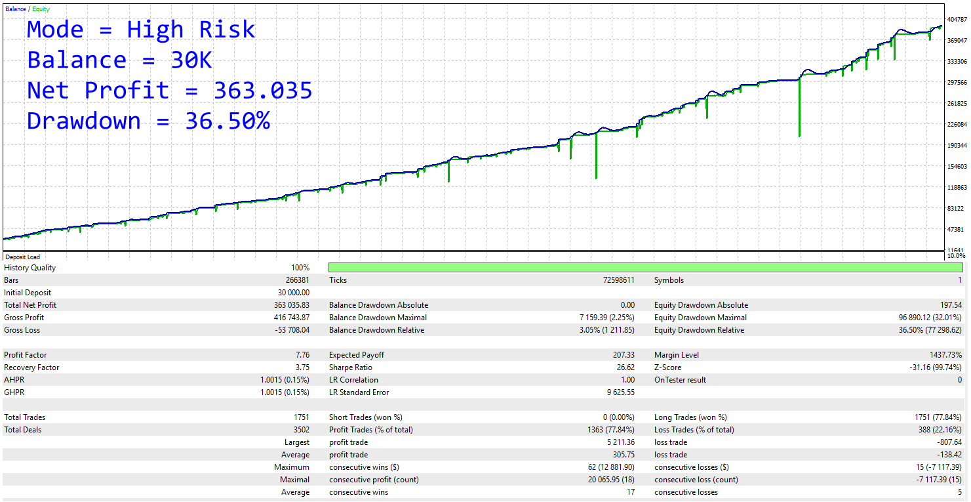Viewport: 971px width, 502px height.
Task: Select the Total Deals value 3502
Action: [302, 430]
